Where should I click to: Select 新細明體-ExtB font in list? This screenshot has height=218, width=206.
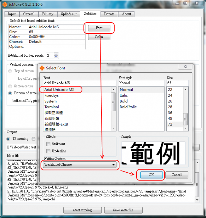pos(77,124)
